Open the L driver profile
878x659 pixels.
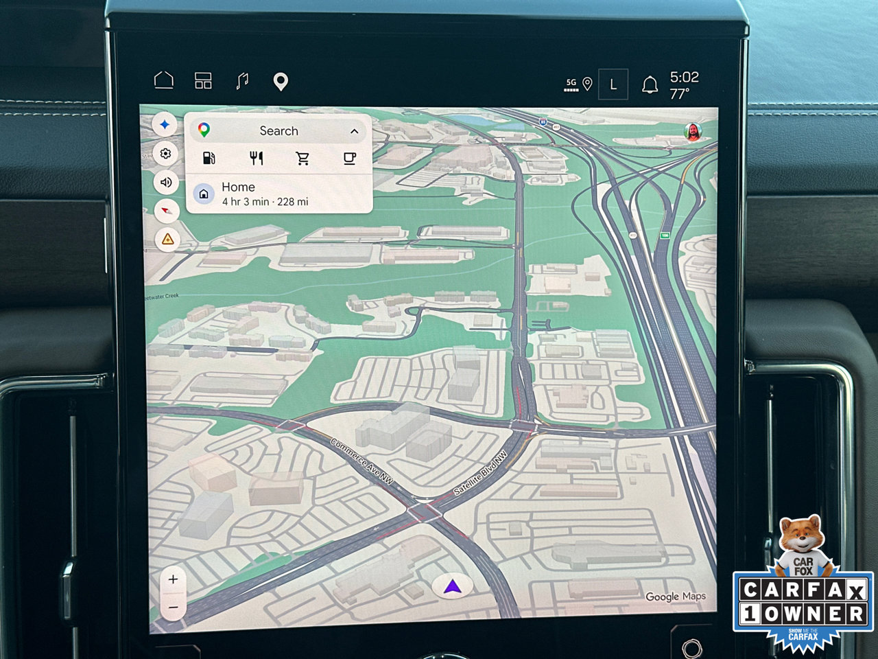[613, 85]
